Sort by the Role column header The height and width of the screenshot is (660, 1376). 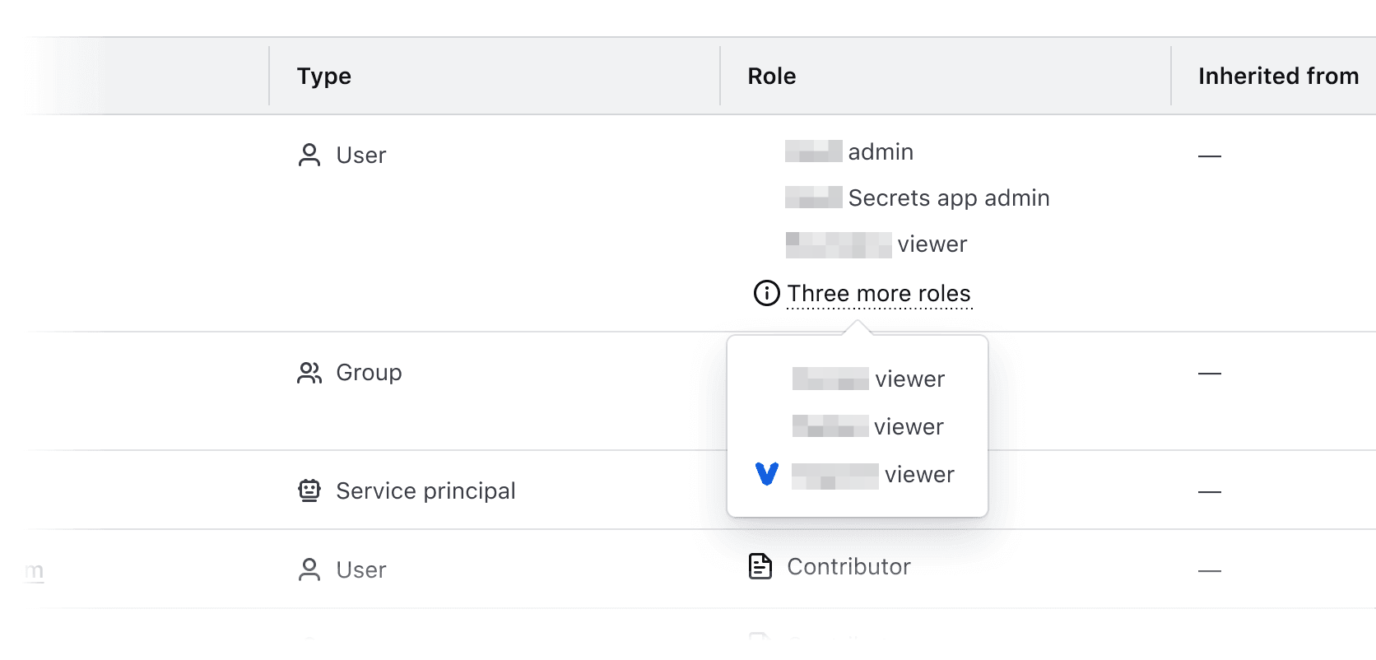(772, 76)
